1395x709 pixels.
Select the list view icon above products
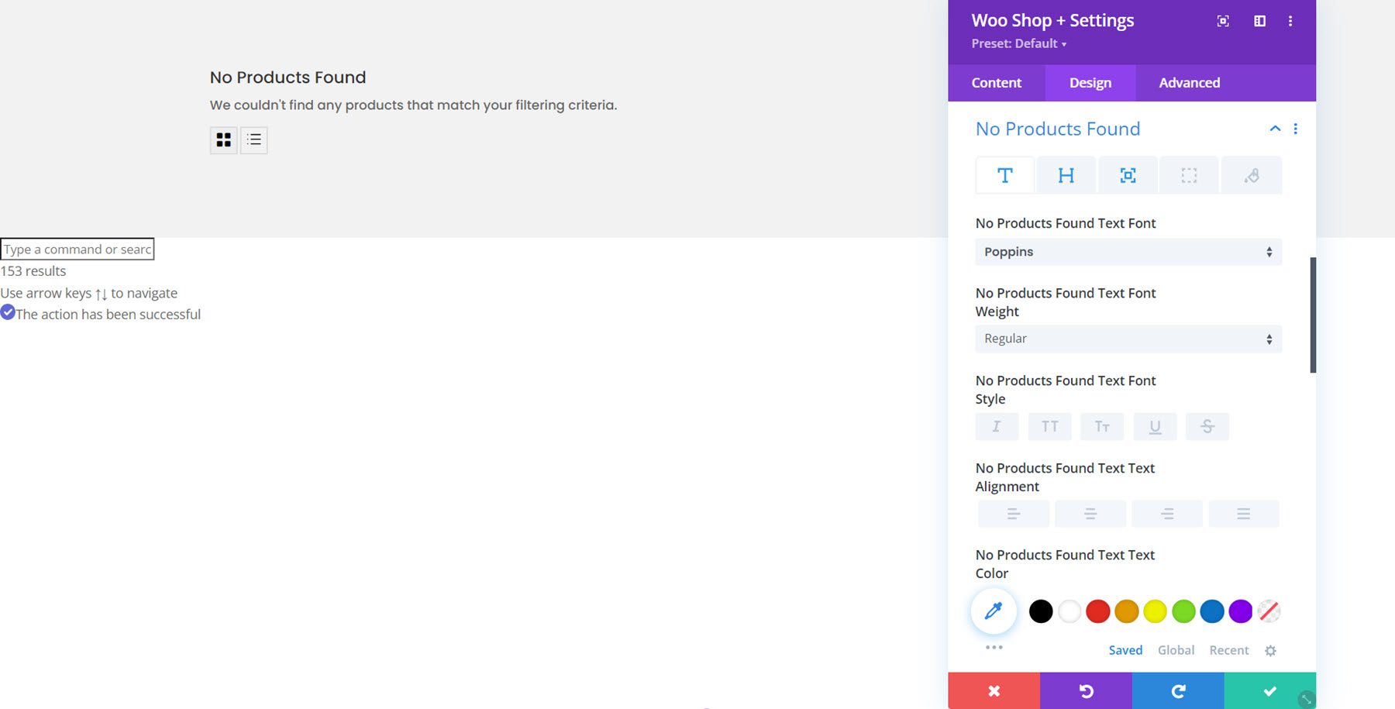pyautogui.click(x=253, y=140)
